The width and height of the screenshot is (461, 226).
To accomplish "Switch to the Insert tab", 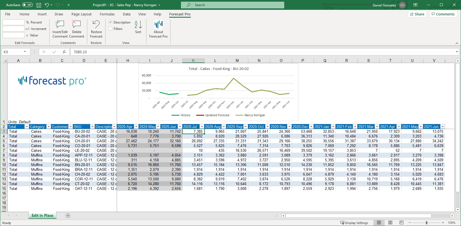I will coord(42,14).
